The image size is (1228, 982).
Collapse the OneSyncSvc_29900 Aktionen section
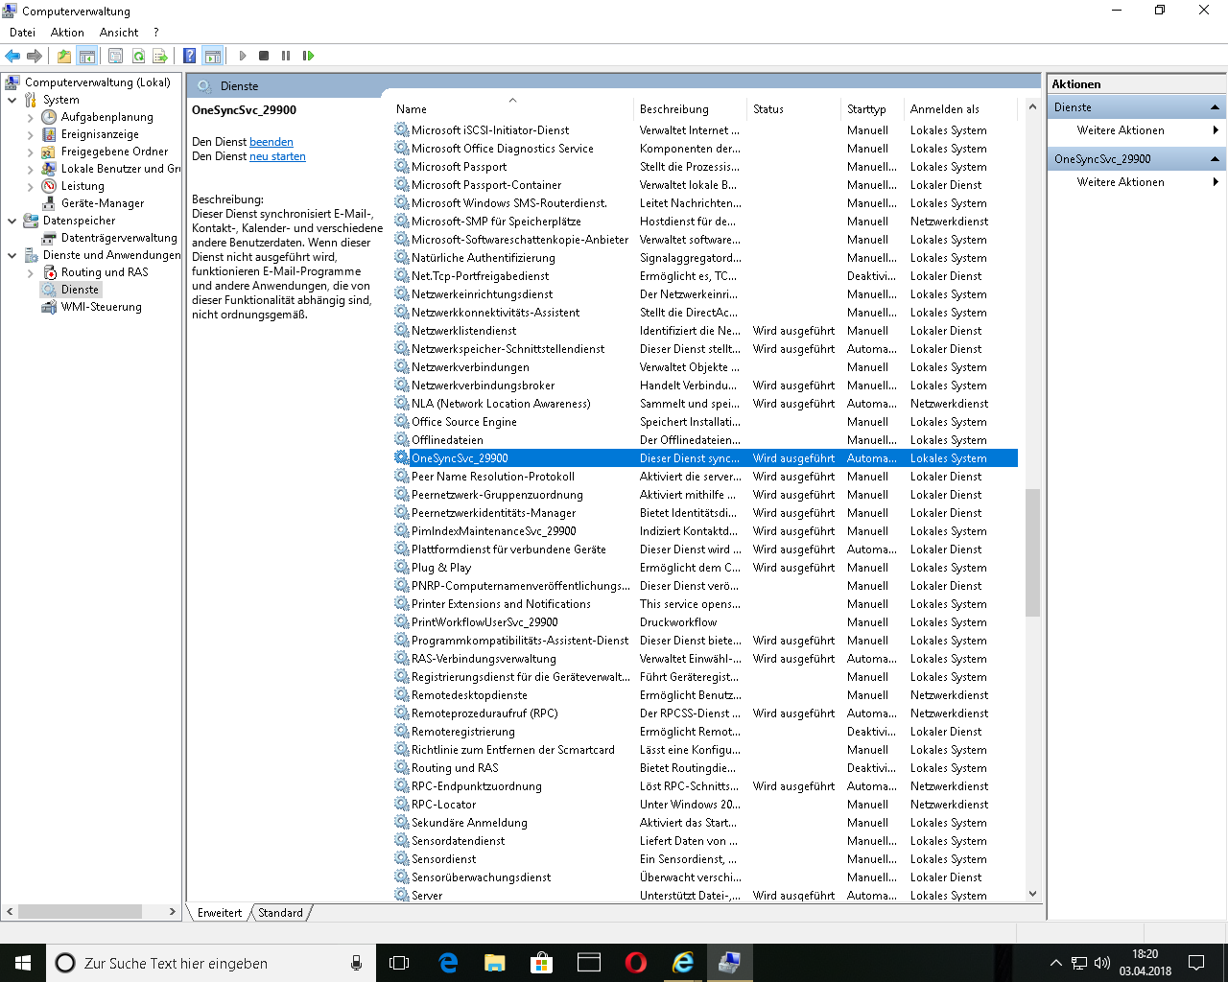click(x=1215, y=159)
